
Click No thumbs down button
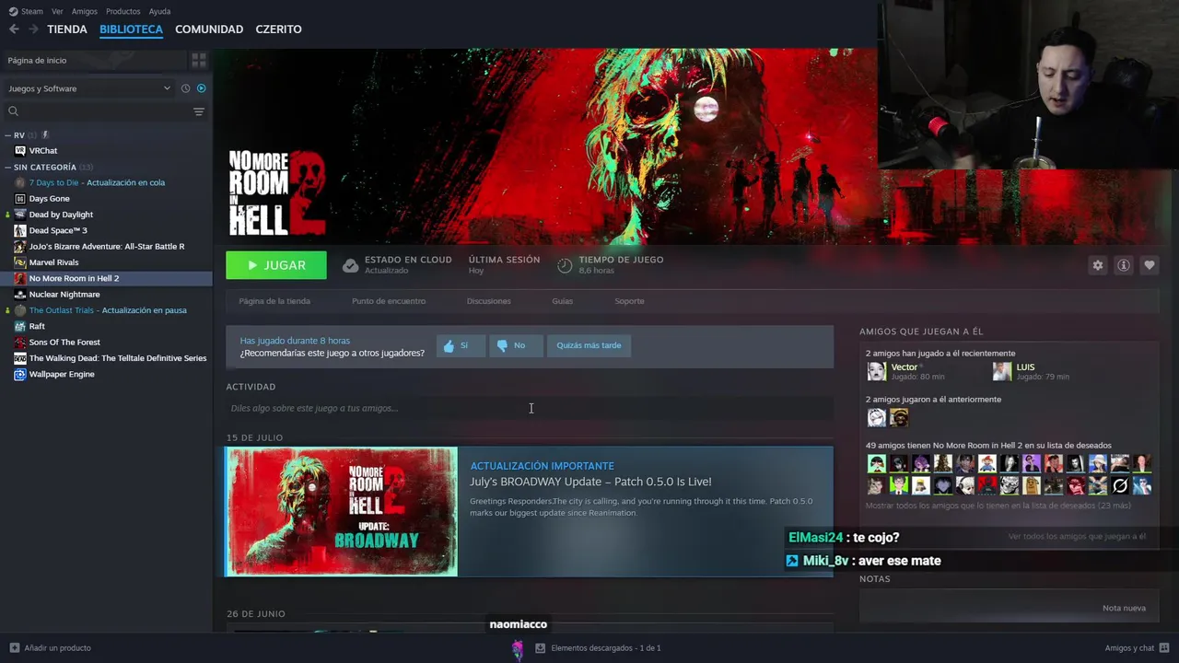pos(515,345)
